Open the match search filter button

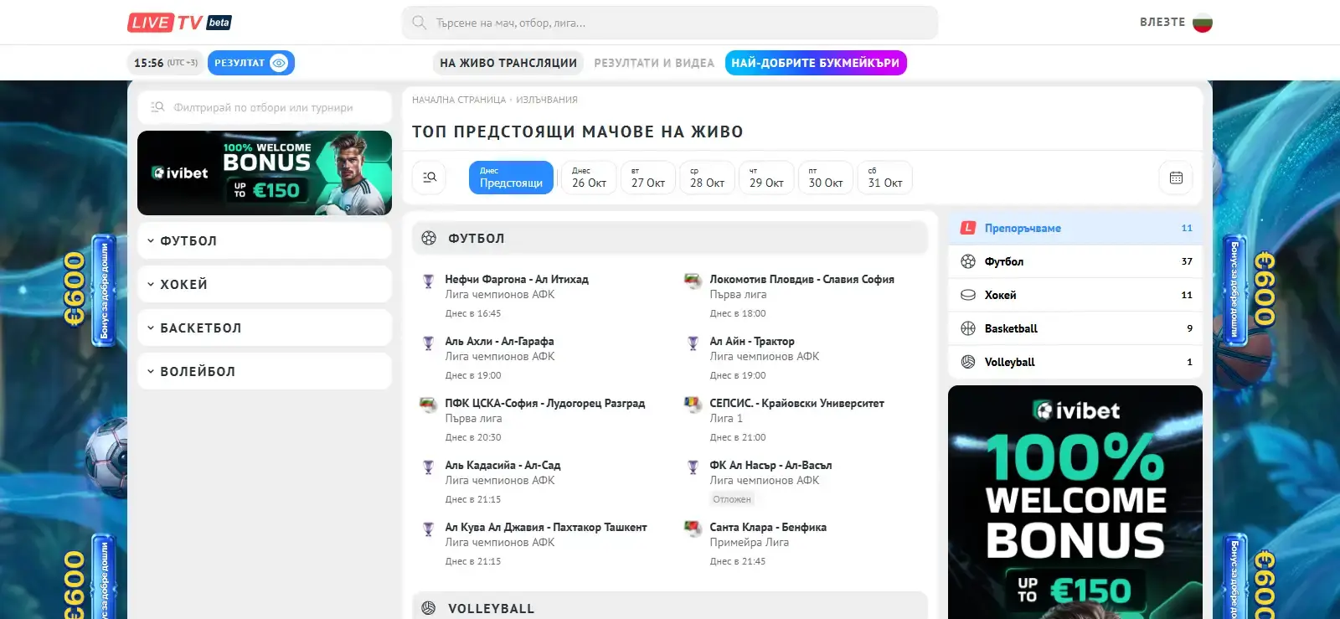coord(430,178)
